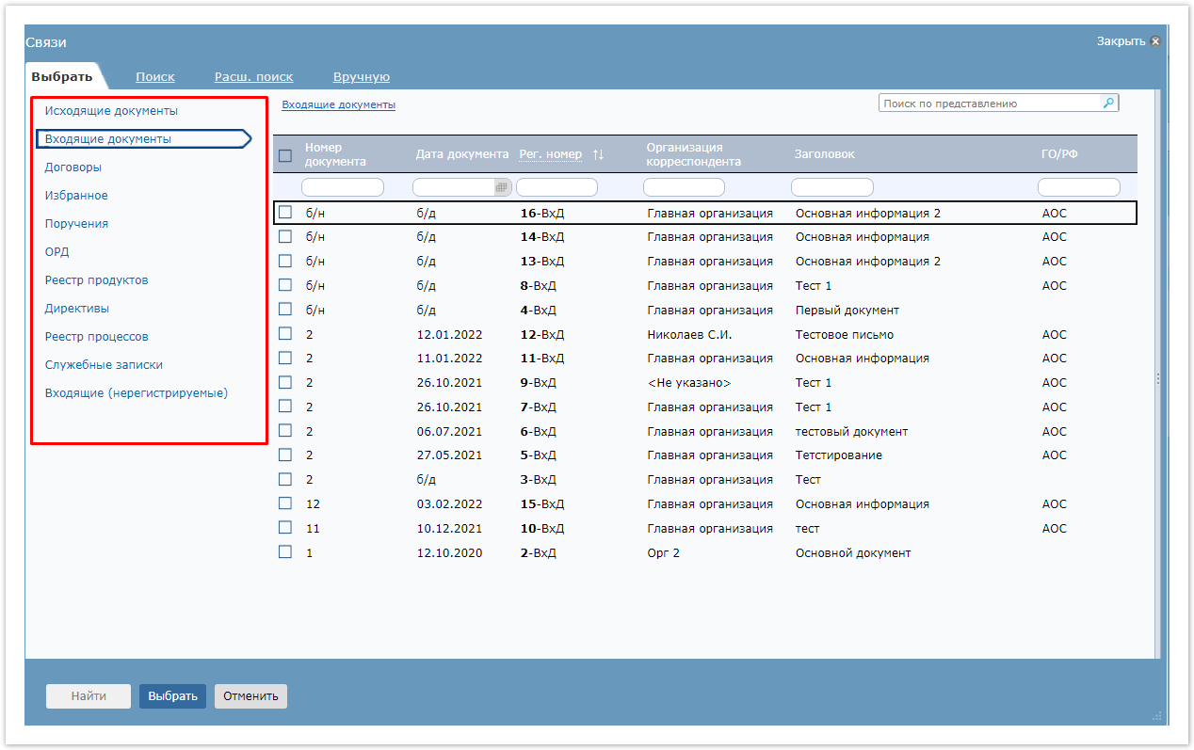Focus the Поиск по представлению field
Screen dimensions: 1194x750
tap(991, 104)
